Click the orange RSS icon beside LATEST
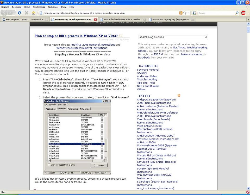This screenshot has height=195, width=250. pos(179,95)
